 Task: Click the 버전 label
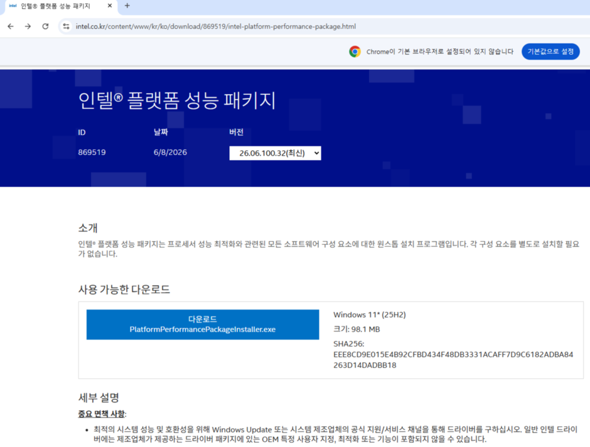coord(236,132)
